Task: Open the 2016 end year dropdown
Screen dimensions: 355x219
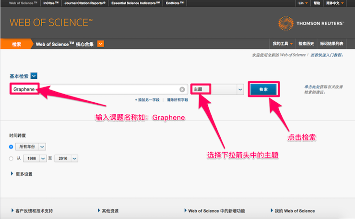Action: click(74, 158)
